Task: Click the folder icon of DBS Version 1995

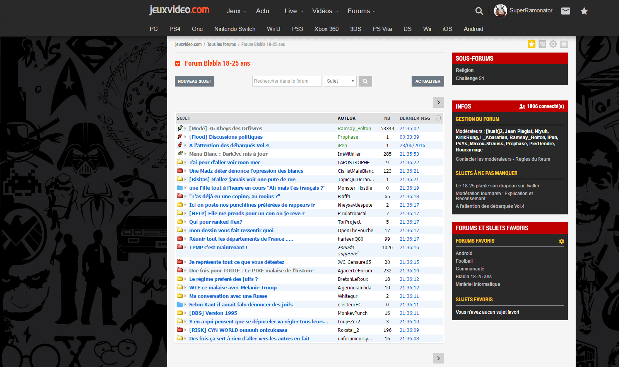Action: click(180, 313)
